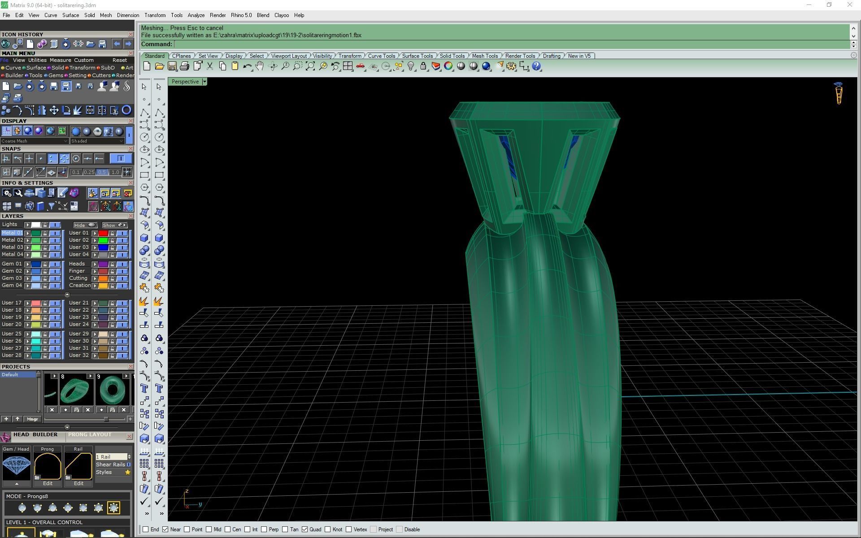Enable the Int osnap checkbox
Image resolution: width=861 pixels, height=538 pixels.
click(248, 529)
